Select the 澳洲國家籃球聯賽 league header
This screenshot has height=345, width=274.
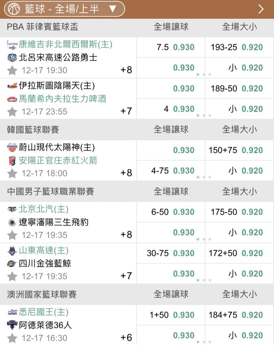(x=42, y=294)
